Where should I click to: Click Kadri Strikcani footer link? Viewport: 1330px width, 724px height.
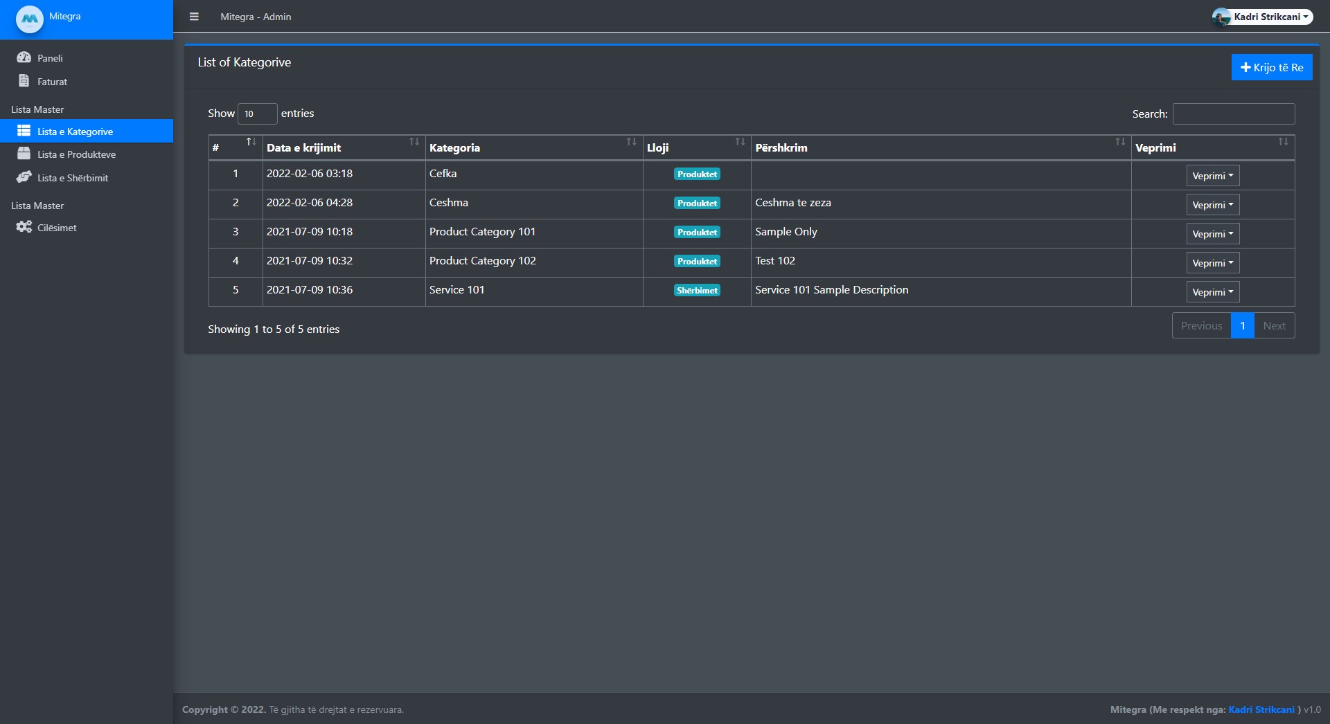click(1261, 709)
